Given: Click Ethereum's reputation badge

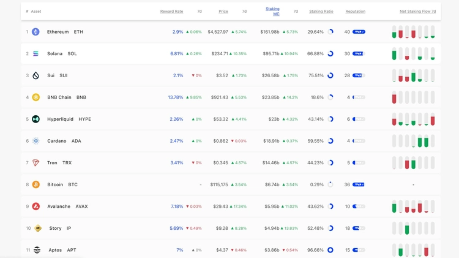Looking at the screenshot, I should click(x=359, y=32).
